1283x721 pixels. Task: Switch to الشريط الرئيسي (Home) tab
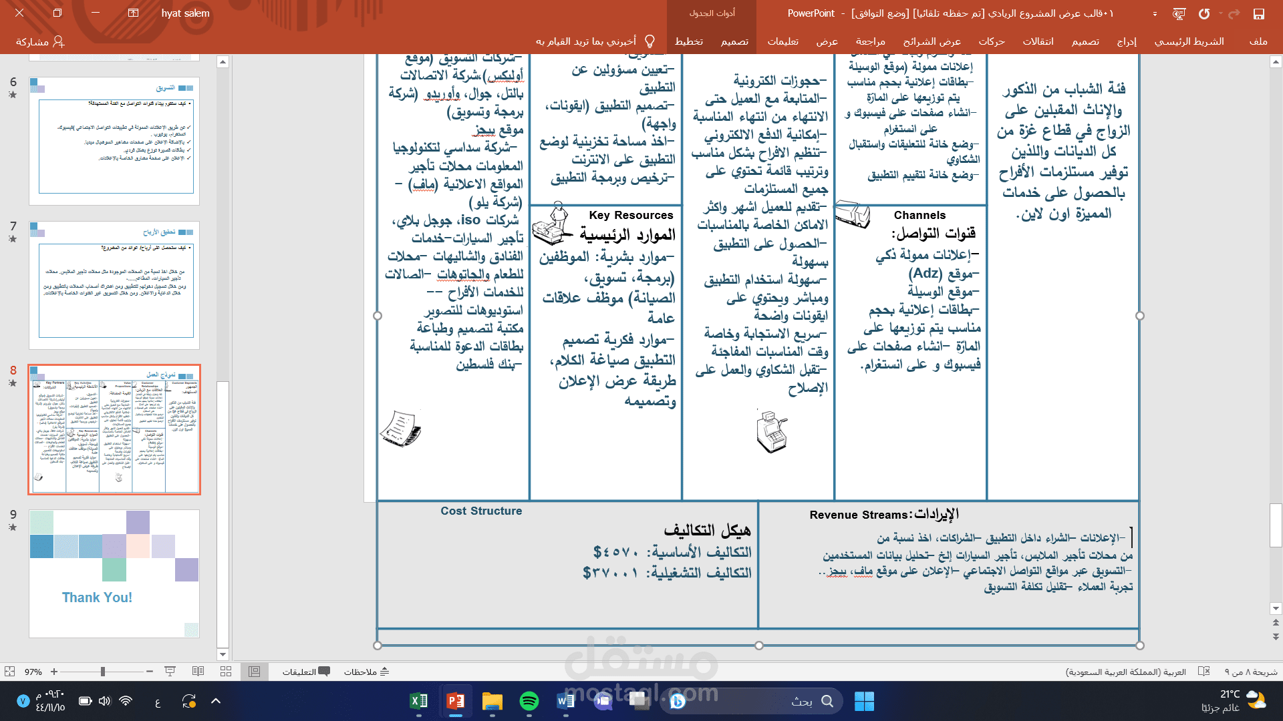point(1189,41)
